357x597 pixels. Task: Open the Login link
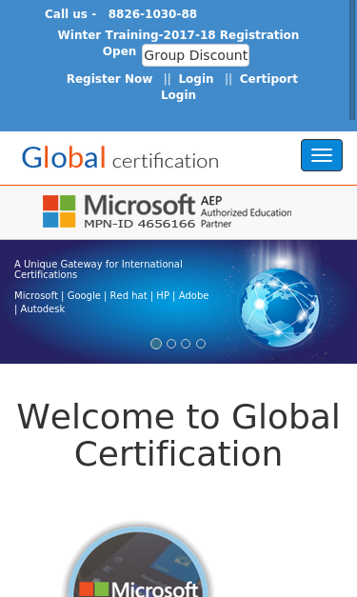coord(196,79)
